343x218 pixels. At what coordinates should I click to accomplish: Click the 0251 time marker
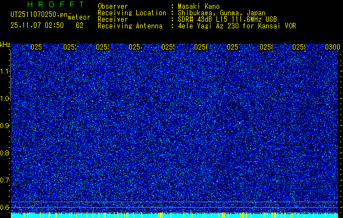pos(37,47)
